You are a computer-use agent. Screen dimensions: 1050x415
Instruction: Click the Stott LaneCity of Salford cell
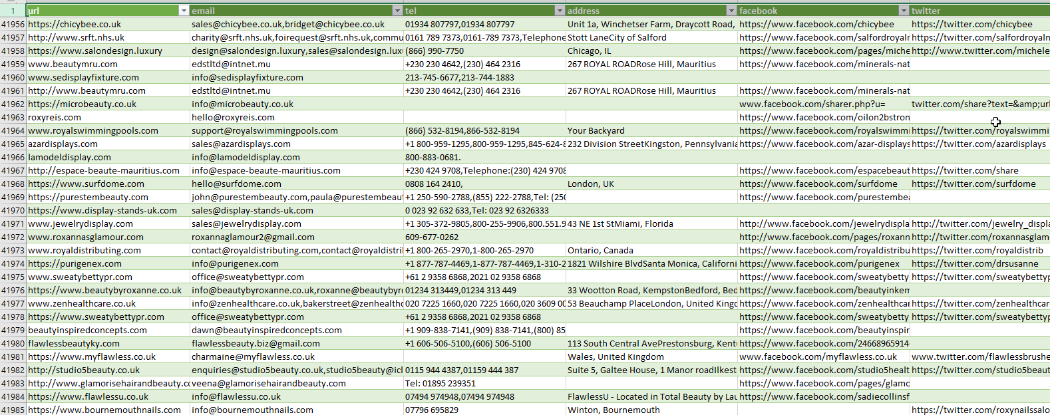pos(651,37)
